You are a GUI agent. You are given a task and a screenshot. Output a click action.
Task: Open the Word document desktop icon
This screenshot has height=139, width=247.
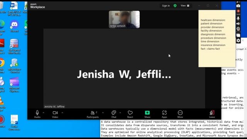14,9
